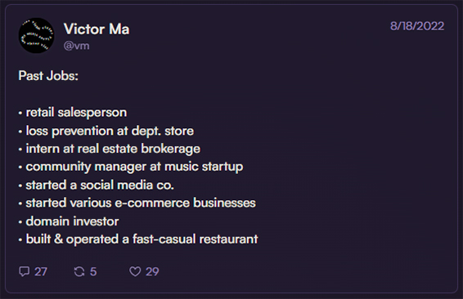463x299 pixels.
Task: Click the 8/18/2022 post date
Action: [417, 26]
